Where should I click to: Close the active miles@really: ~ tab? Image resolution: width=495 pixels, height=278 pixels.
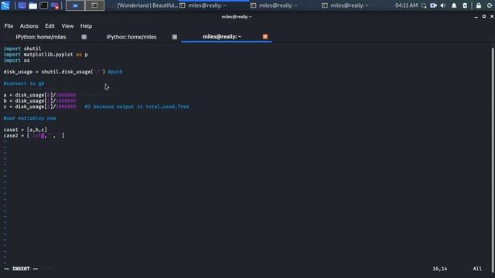(265, 36)
